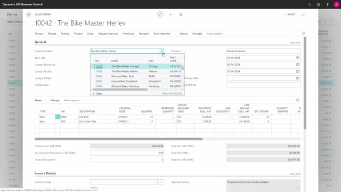Click item number 1001 in the Lines grid
Viewport: 341px width, 192px height.
(69, 122)
